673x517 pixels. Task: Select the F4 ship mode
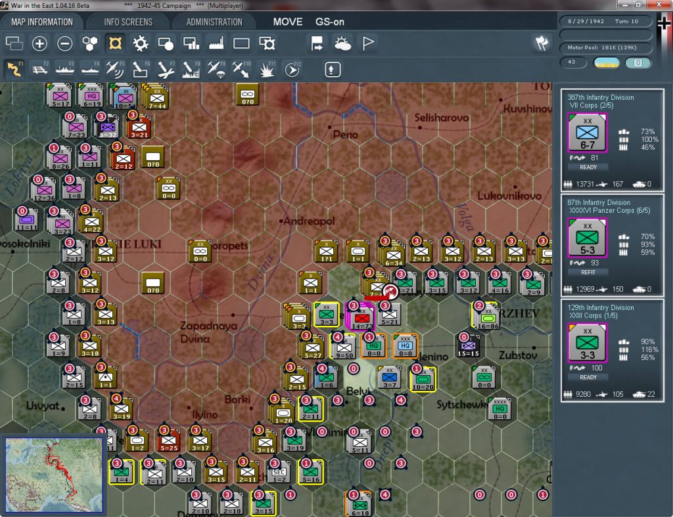click(90, 69)
